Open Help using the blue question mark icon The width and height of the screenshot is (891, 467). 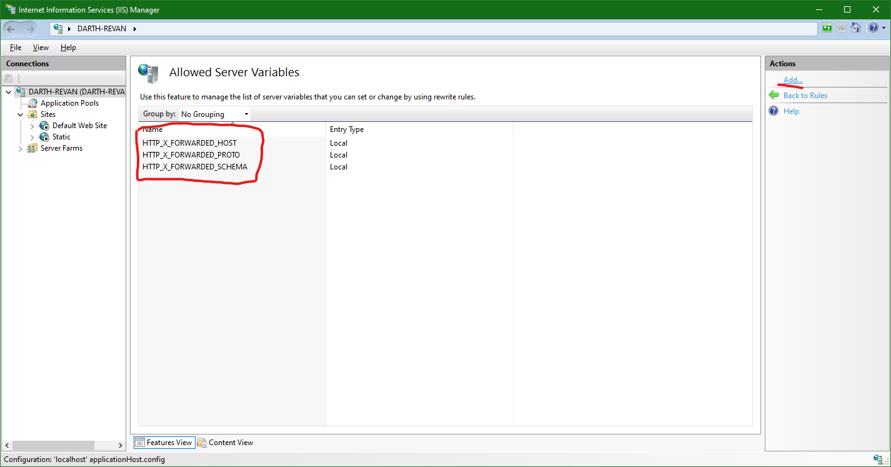click(x=874, y=28)
